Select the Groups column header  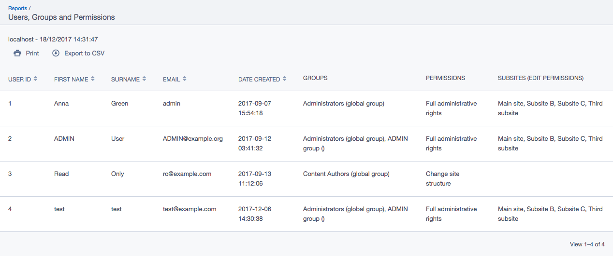click(315, 78)
